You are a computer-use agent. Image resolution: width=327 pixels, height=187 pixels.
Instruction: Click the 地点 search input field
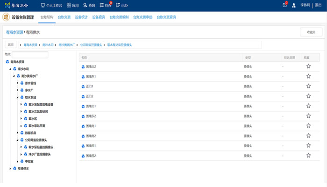pyautogui.click(x=30, y=55)
